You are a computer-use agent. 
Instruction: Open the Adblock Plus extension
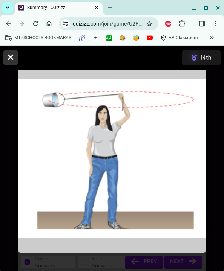click(x=168, y=24)
